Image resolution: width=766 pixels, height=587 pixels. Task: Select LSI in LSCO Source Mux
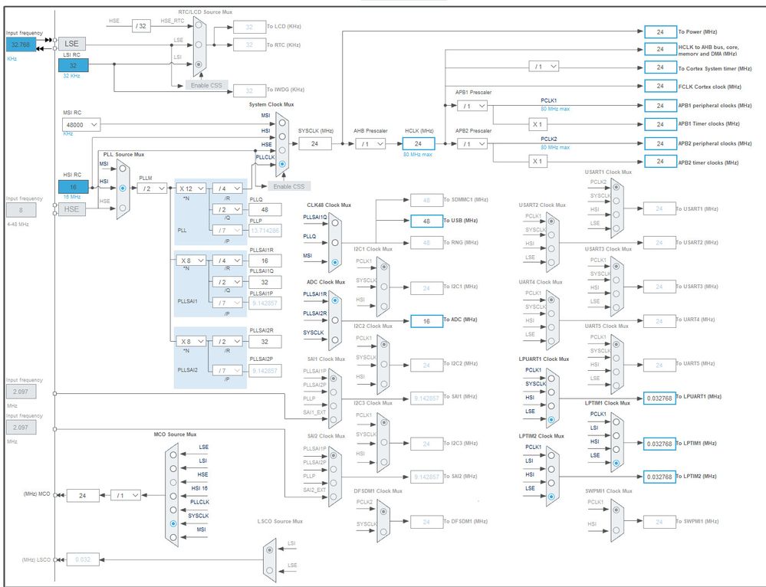(270, 550)
